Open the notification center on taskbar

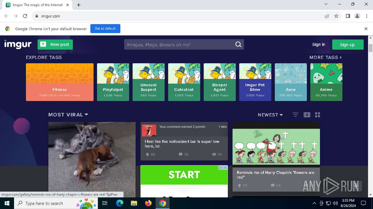click(363, 203)
